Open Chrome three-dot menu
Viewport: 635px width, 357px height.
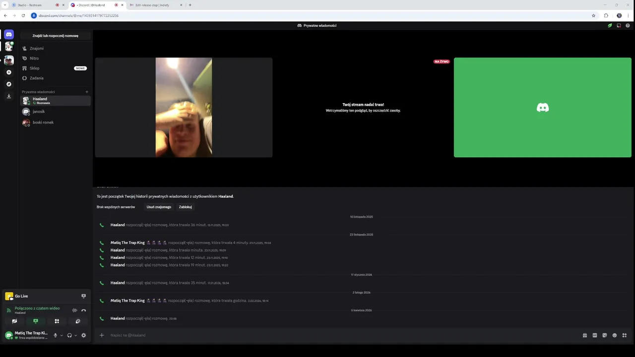point(628,15)
